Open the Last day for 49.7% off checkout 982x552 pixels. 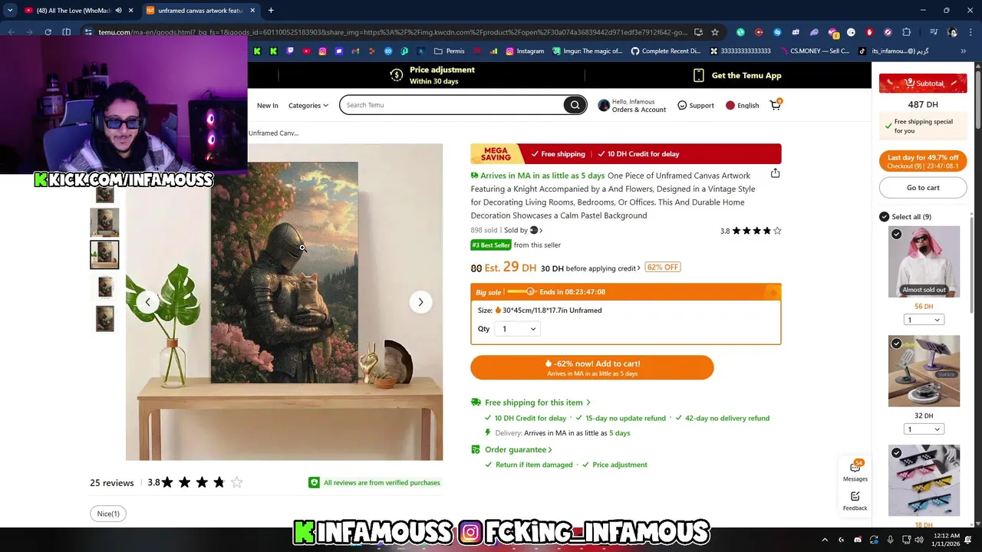tap(923, 161)
